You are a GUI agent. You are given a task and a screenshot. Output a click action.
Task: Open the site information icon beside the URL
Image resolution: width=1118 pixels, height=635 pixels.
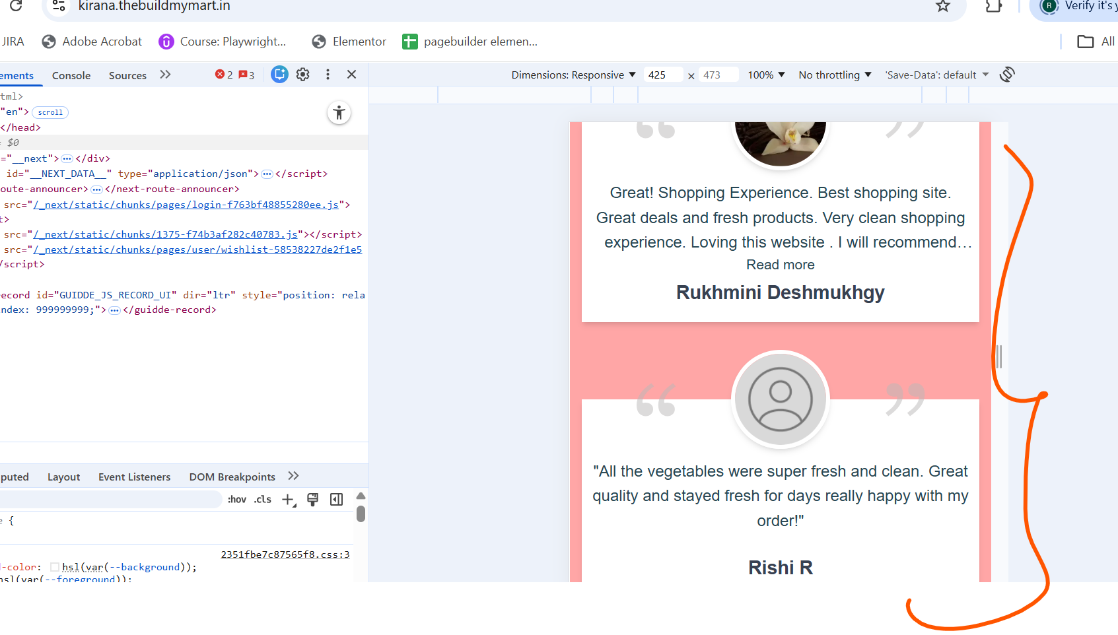(59, 6)
